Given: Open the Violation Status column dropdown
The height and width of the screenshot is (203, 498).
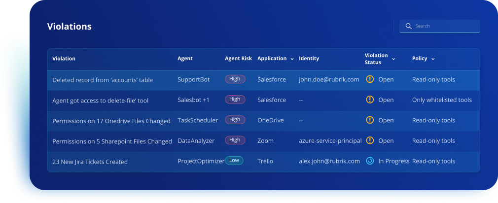Looking at the screenshot, I should pos(393,59).
